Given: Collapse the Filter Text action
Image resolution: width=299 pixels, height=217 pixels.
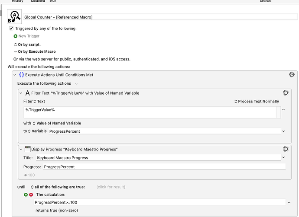Looking at the screenshot, I should 21,93.
